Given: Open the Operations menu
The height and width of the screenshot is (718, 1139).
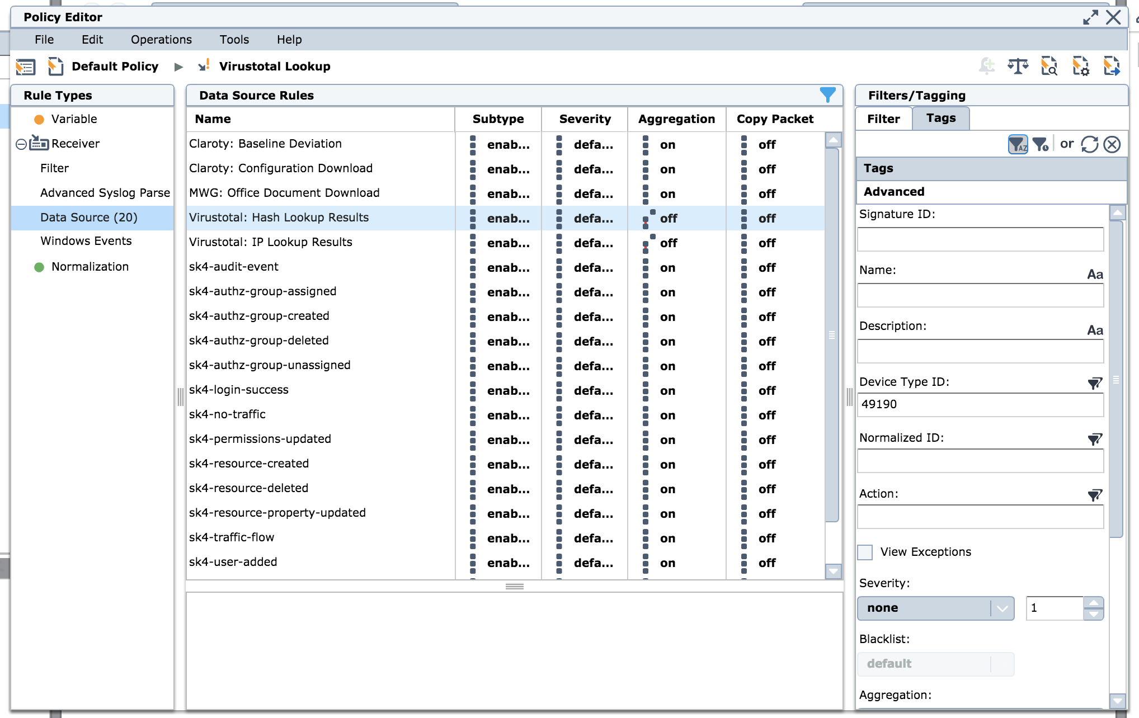Looking at the screenshot, I should point(161,39).
